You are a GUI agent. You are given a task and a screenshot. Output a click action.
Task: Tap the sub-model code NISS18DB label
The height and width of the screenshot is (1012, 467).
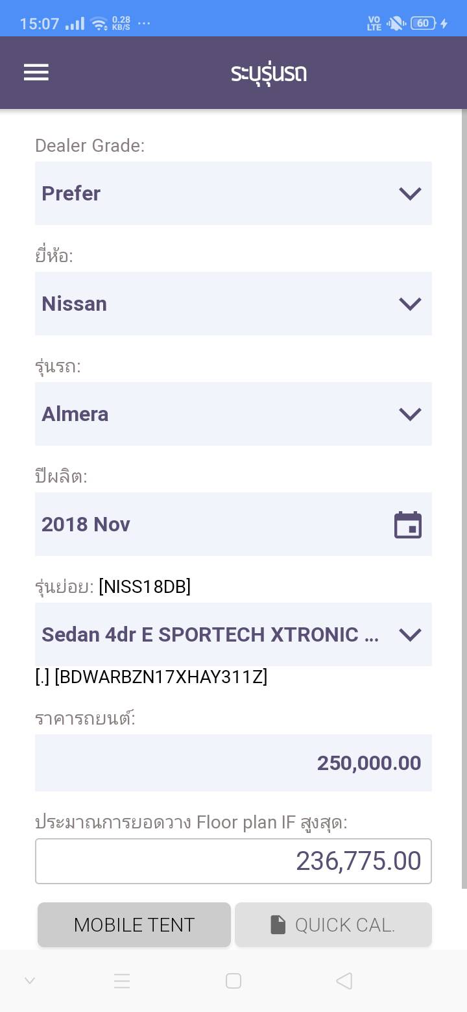(x=145, y=587)
